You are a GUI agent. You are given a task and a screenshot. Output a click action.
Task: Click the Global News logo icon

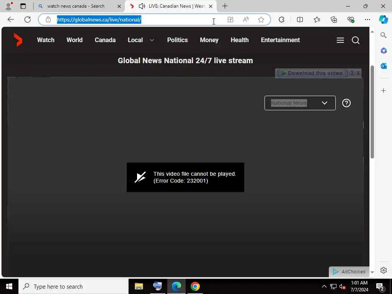(x=18, y=40)
